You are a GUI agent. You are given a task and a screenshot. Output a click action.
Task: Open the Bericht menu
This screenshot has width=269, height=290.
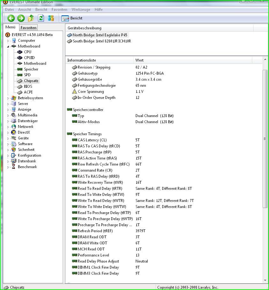pyautogui.click(x=41, y=10)
